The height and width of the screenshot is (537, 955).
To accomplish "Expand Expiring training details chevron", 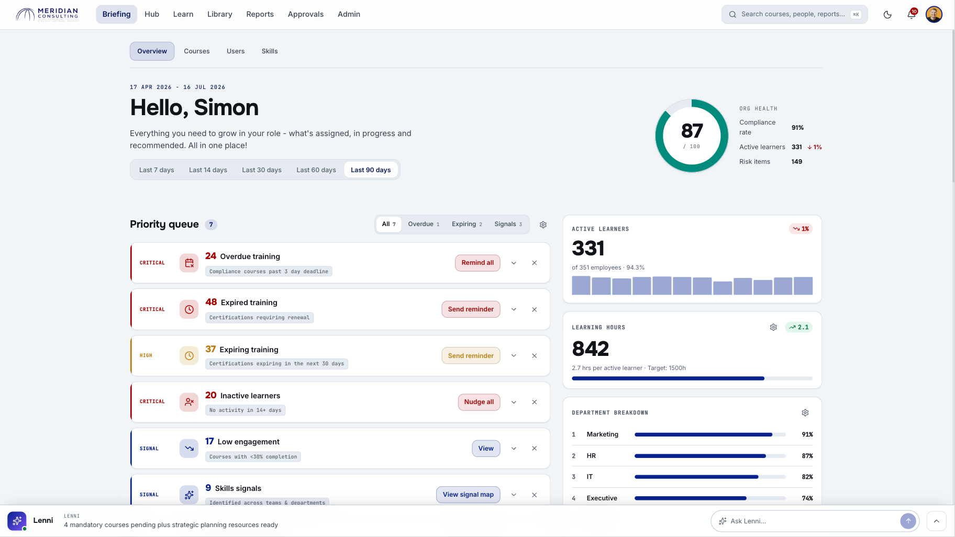I will 514,356.
